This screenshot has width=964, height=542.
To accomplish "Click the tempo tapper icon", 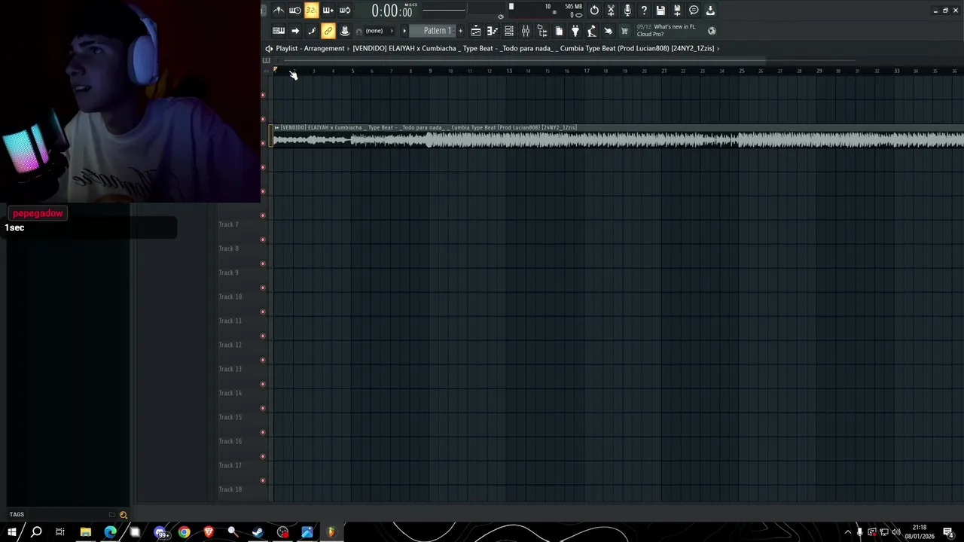I will click(592, 31).
